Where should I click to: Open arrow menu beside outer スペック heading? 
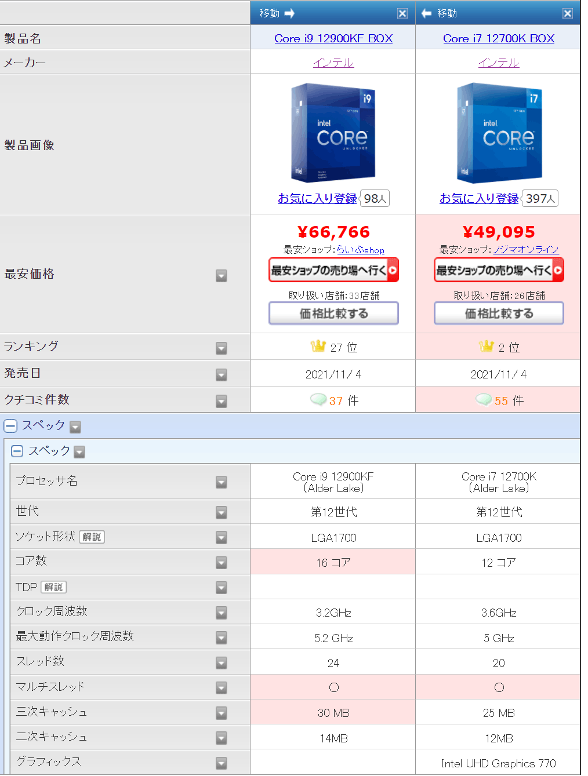click(75, 427)
